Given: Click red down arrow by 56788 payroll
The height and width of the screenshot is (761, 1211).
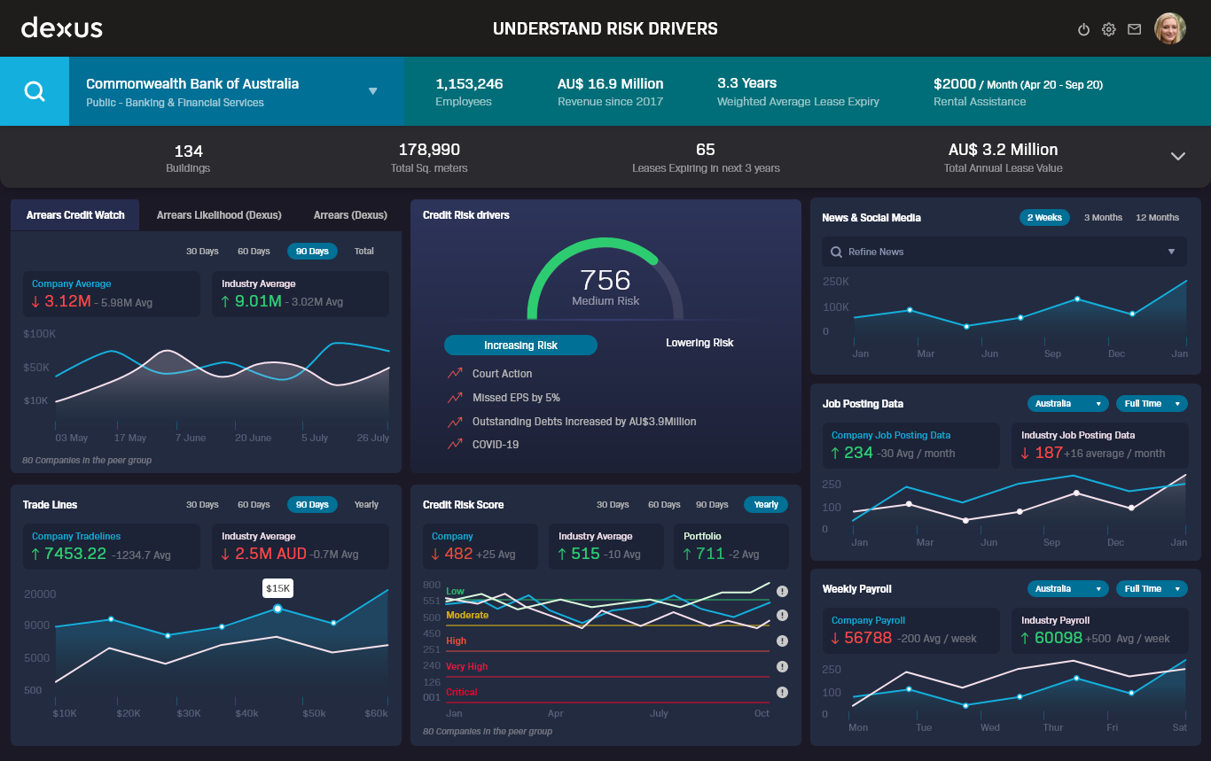Looking at the screenshot, I should pyautogui.click(x=835, y=638).
